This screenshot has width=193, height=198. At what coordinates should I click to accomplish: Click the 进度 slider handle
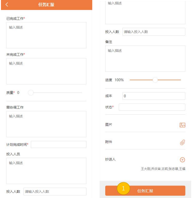[155, 80]
